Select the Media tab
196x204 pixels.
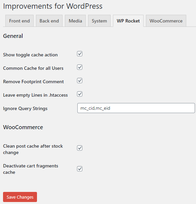[75, 21]
